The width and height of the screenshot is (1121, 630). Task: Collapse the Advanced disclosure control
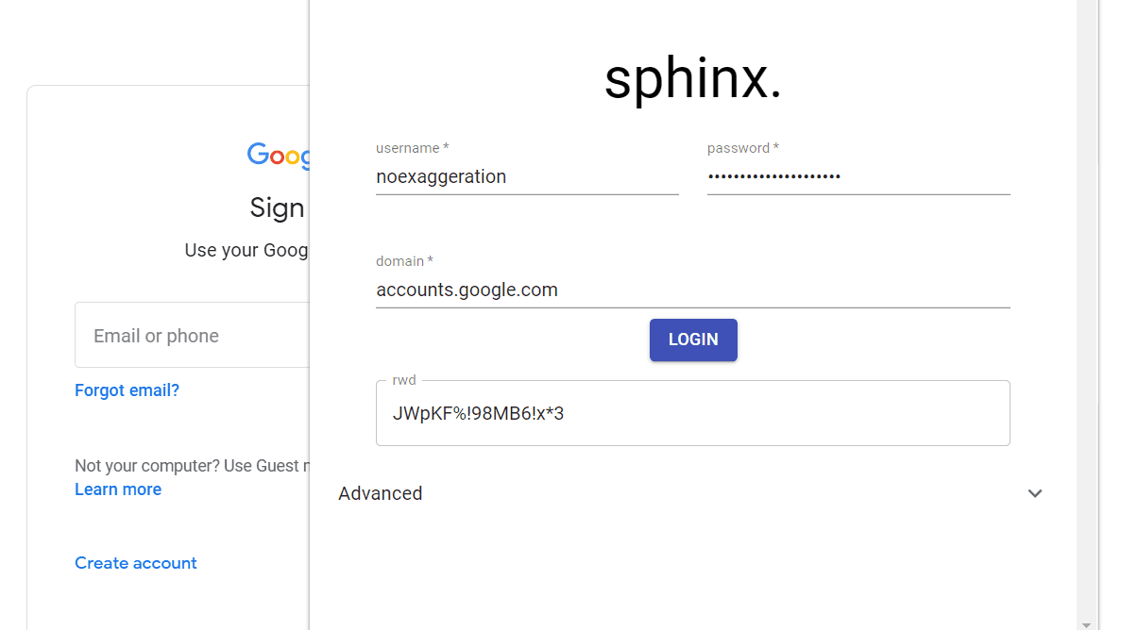click(x=1035, y=493)
